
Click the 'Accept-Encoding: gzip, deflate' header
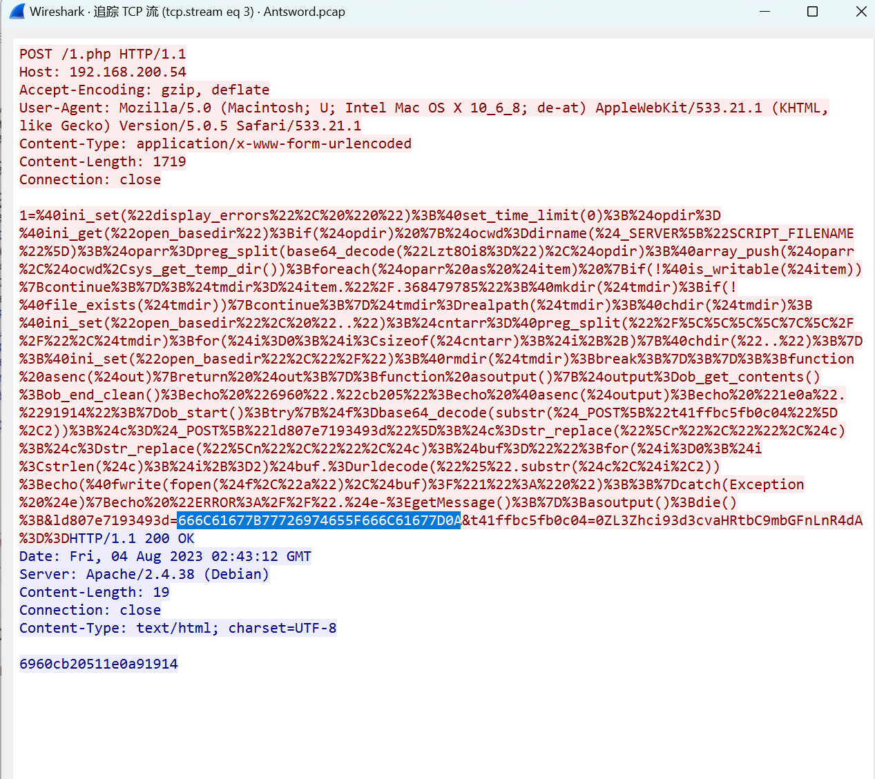[x=144, y=90]
